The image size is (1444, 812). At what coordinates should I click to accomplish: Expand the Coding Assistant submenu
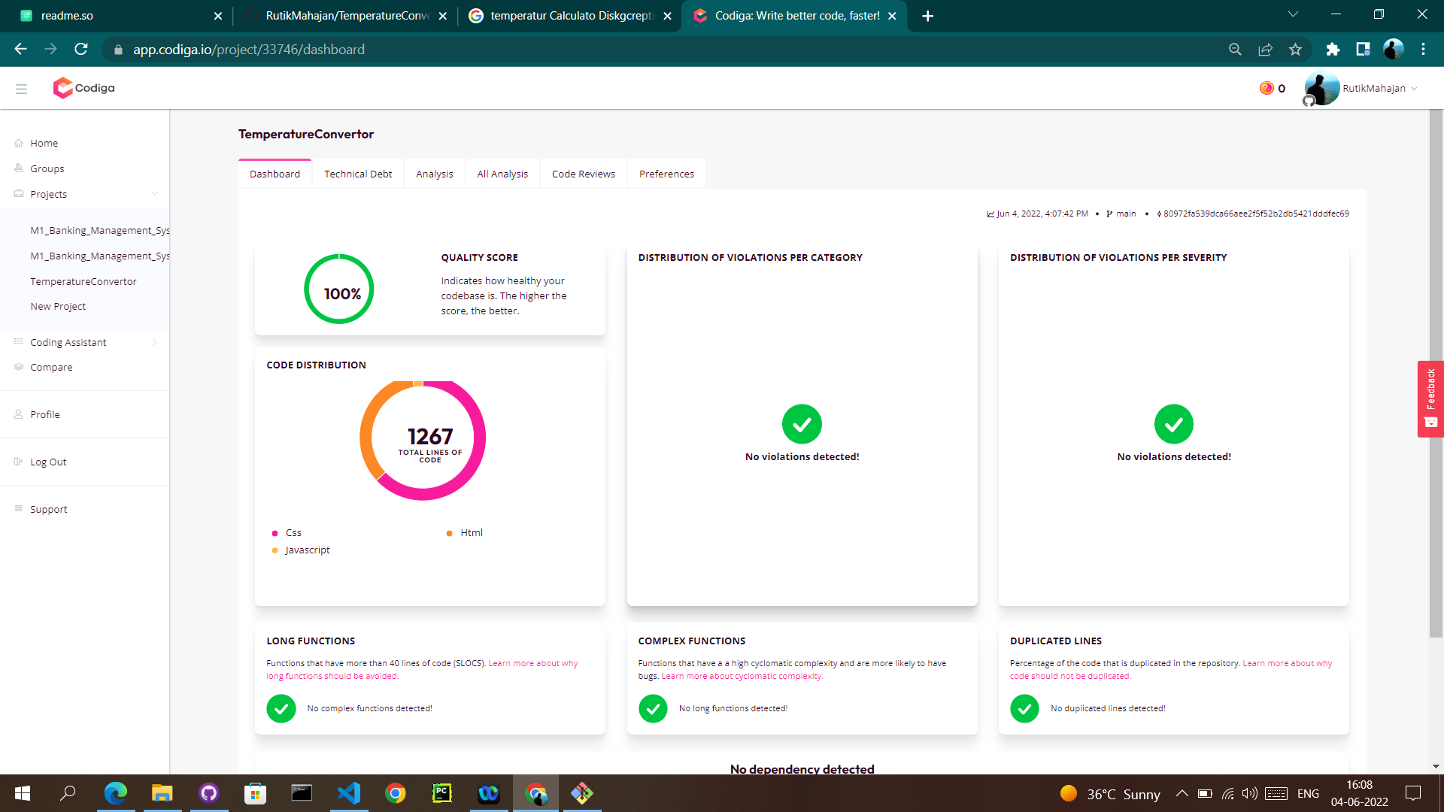(68, 342)
